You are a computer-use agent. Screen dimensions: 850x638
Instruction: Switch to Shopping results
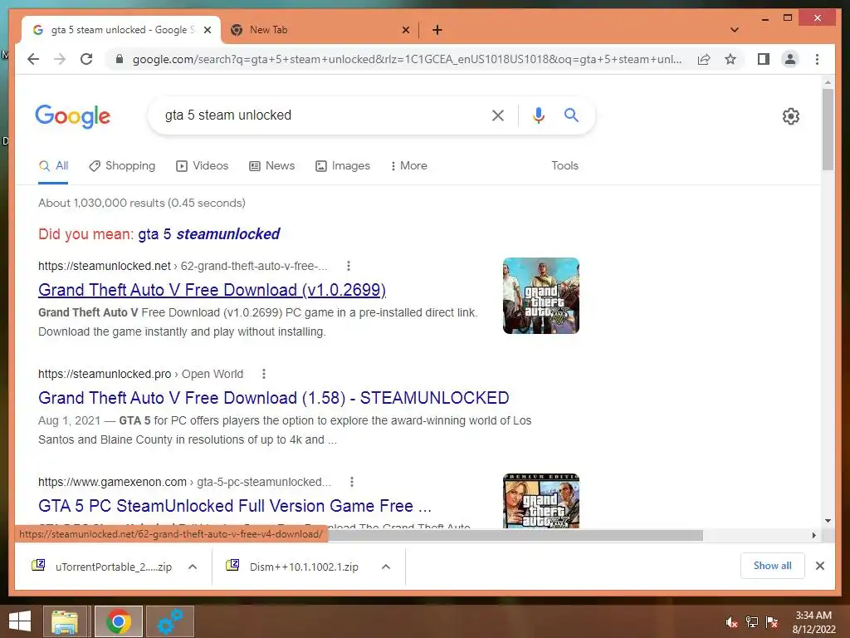[122, 165]
